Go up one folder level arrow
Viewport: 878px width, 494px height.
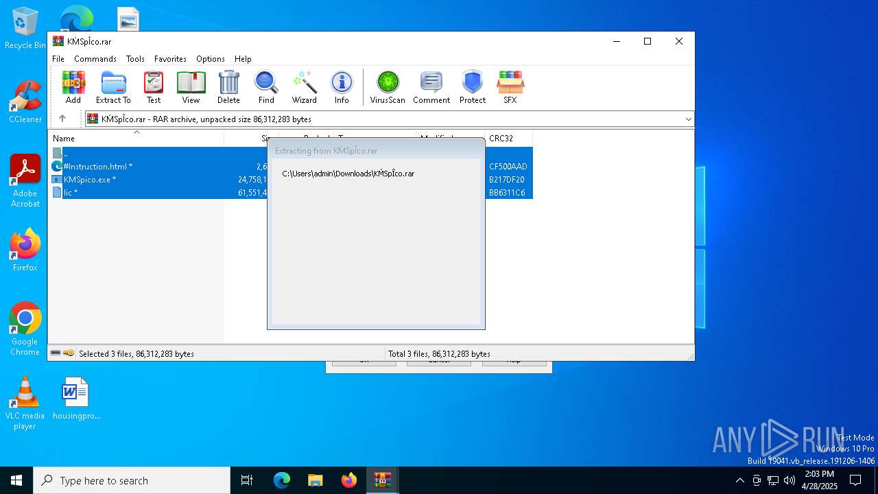(62, 119)
